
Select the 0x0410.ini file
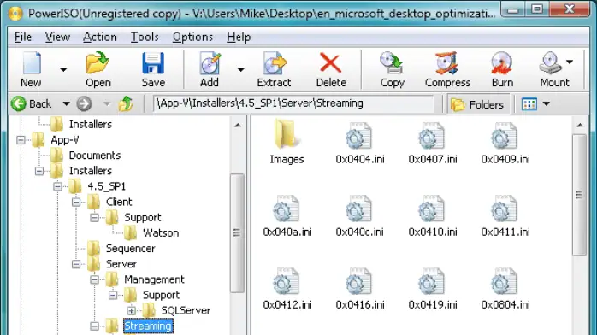pos(433,215)
